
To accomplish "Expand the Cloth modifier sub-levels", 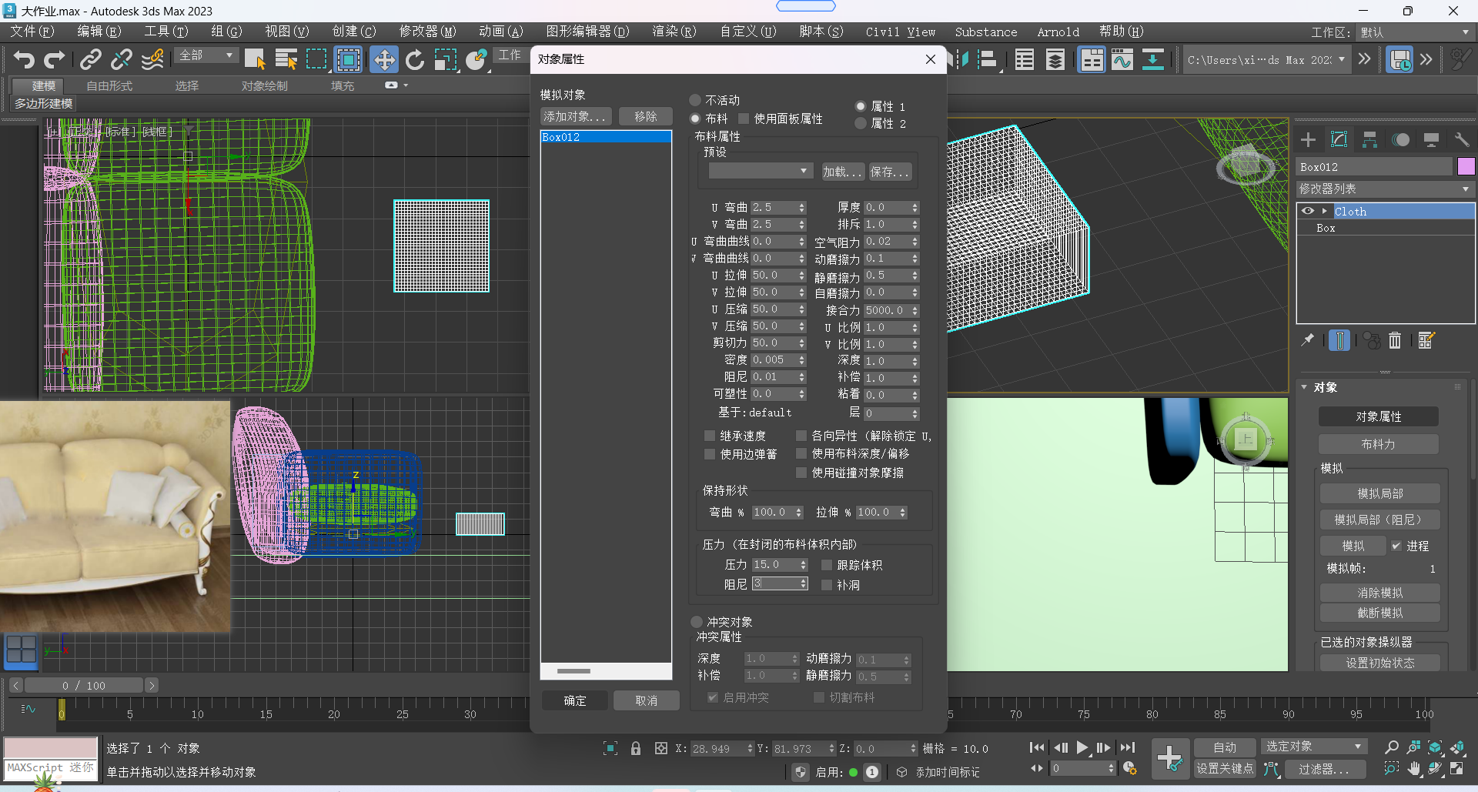I will pyautogui.click(x=1325, y=211).
